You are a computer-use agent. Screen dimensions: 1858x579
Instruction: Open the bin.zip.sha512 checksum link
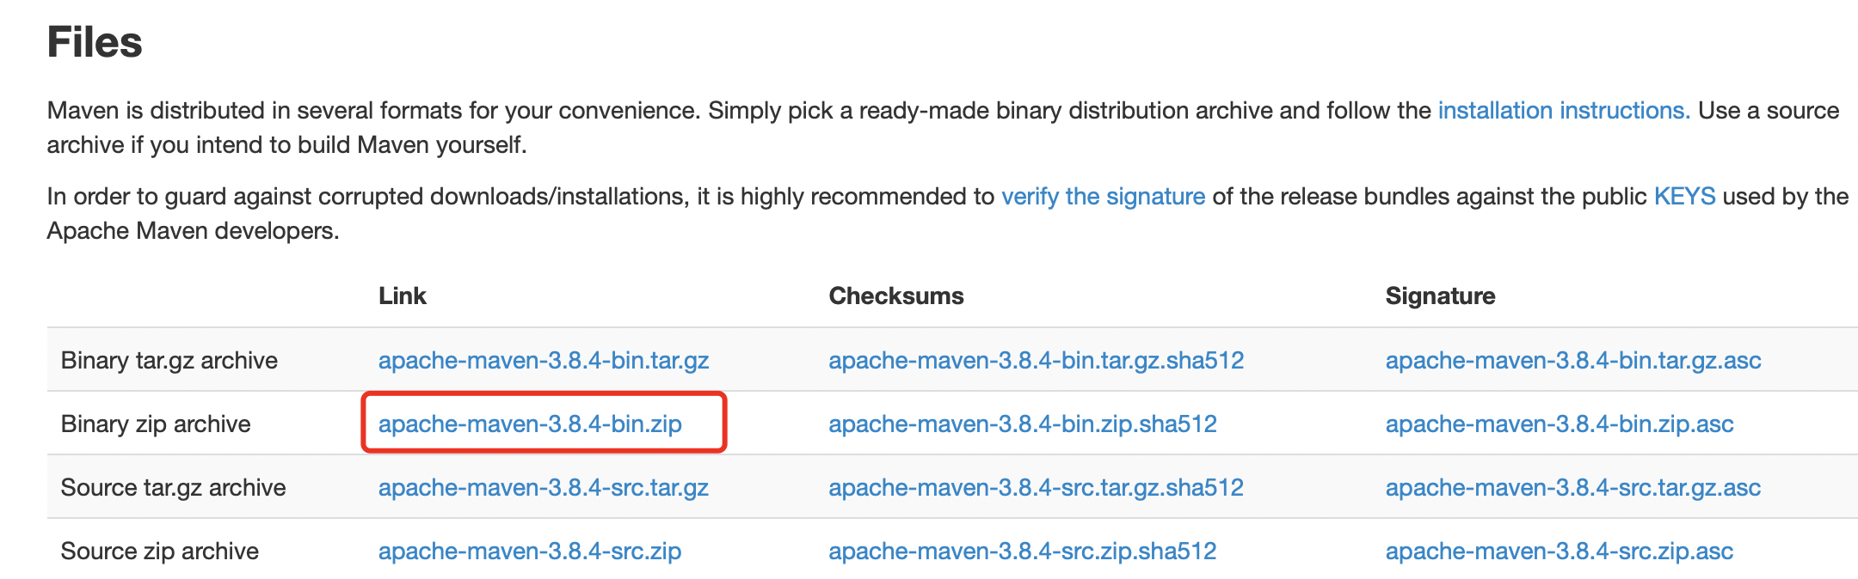pos(1022,424)
